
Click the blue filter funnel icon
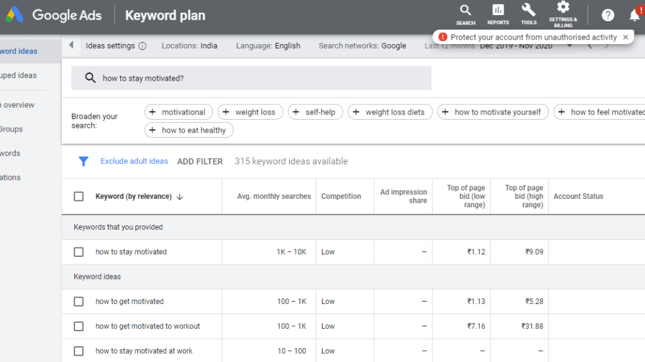[84, 161]
